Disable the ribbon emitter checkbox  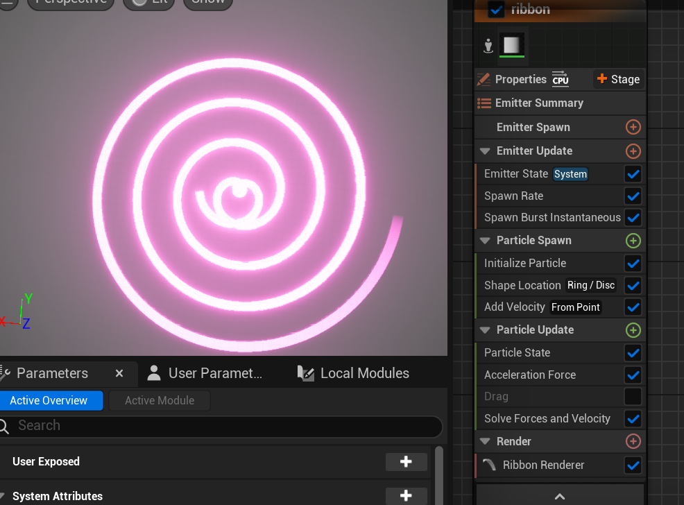496,9
